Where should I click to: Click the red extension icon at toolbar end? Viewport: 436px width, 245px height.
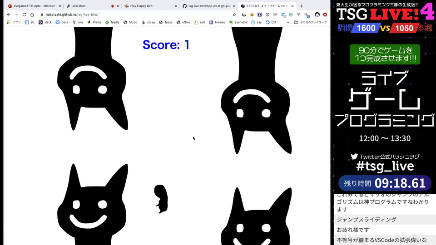(x=325, y=15)
